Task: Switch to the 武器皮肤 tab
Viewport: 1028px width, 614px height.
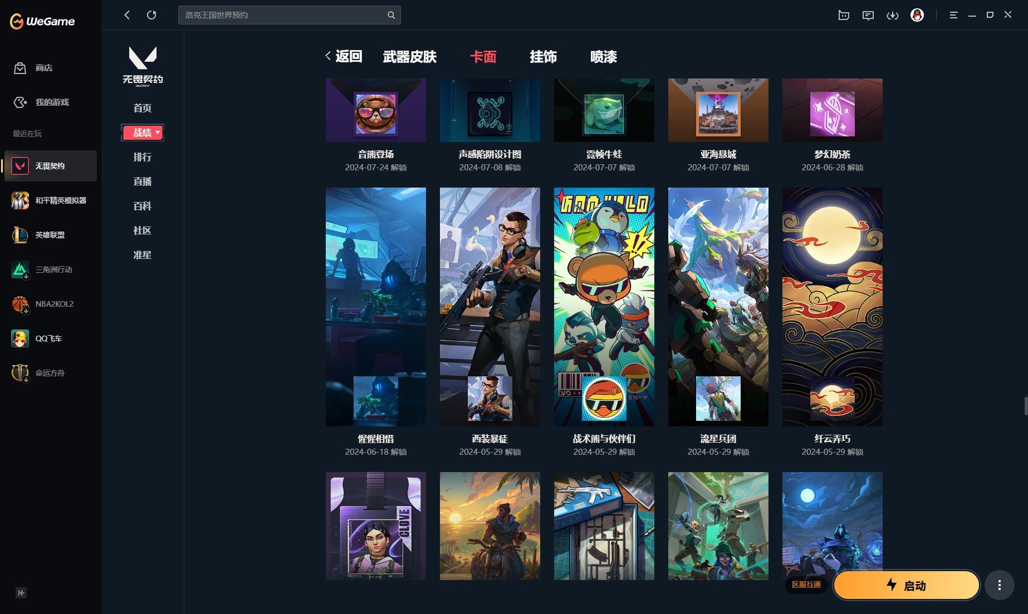Action: 409,57
